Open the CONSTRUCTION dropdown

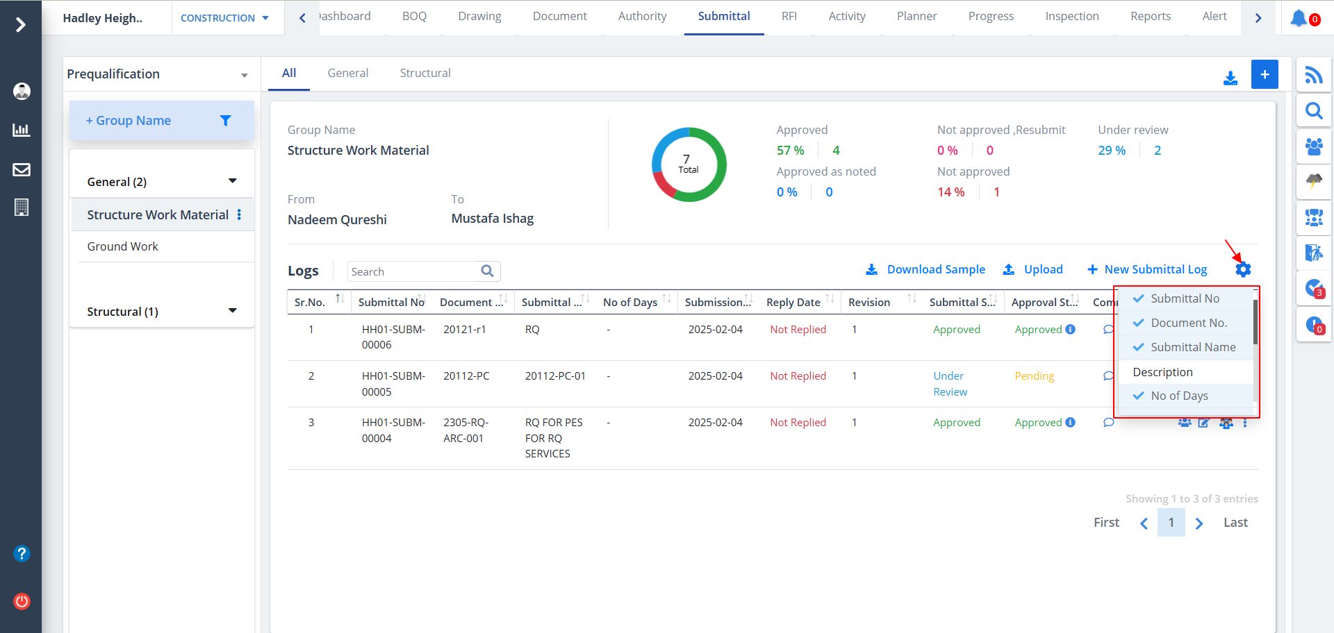point(224,18)
